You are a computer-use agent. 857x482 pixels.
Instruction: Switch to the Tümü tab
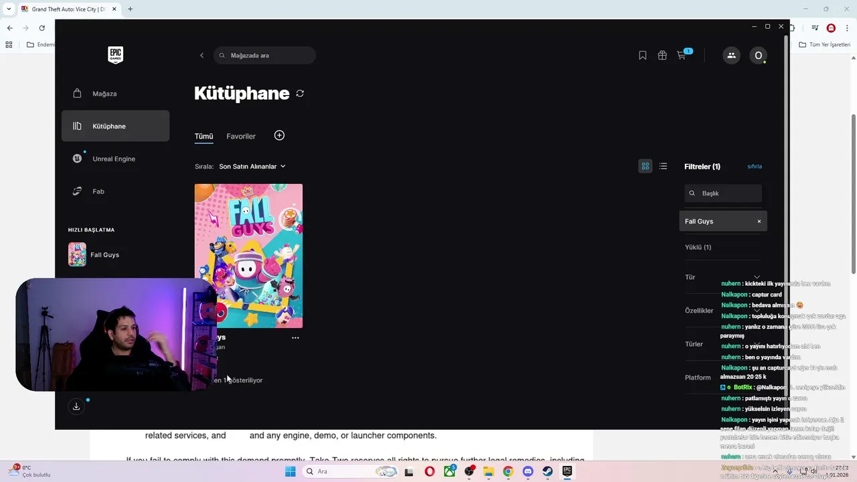[204, 136]
